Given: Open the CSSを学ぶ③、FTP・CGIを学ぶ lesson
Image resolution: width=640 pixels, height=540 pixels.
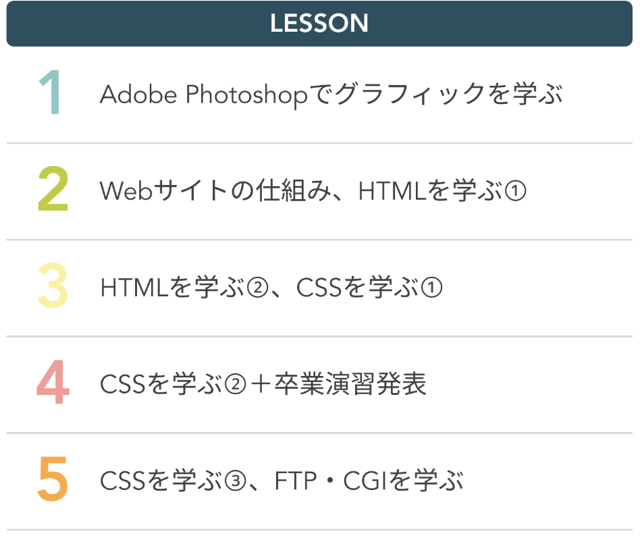Looking at the screenshot, I should click(x=282, y=481).
